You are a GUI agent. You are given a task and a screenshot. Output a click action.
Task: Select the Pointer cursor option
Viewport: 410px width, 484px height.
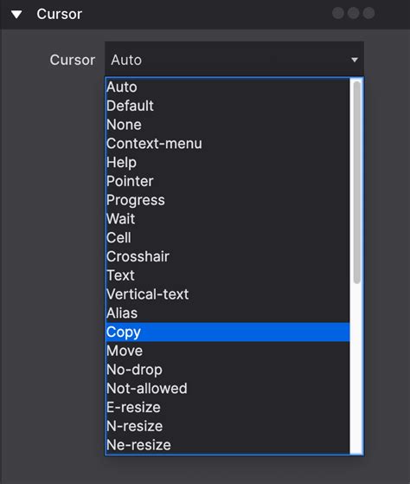point(227,181)
